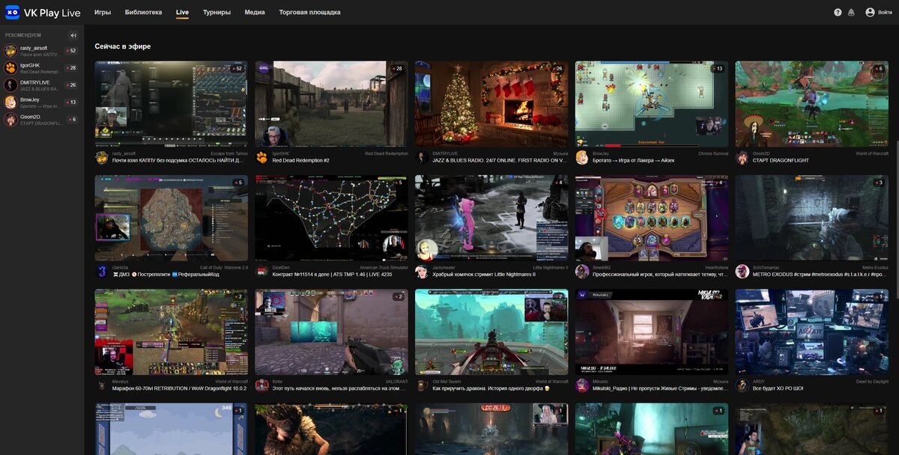
Task: Click DizelDen avatar under the truck simulator stream
Action: (262, 271)
